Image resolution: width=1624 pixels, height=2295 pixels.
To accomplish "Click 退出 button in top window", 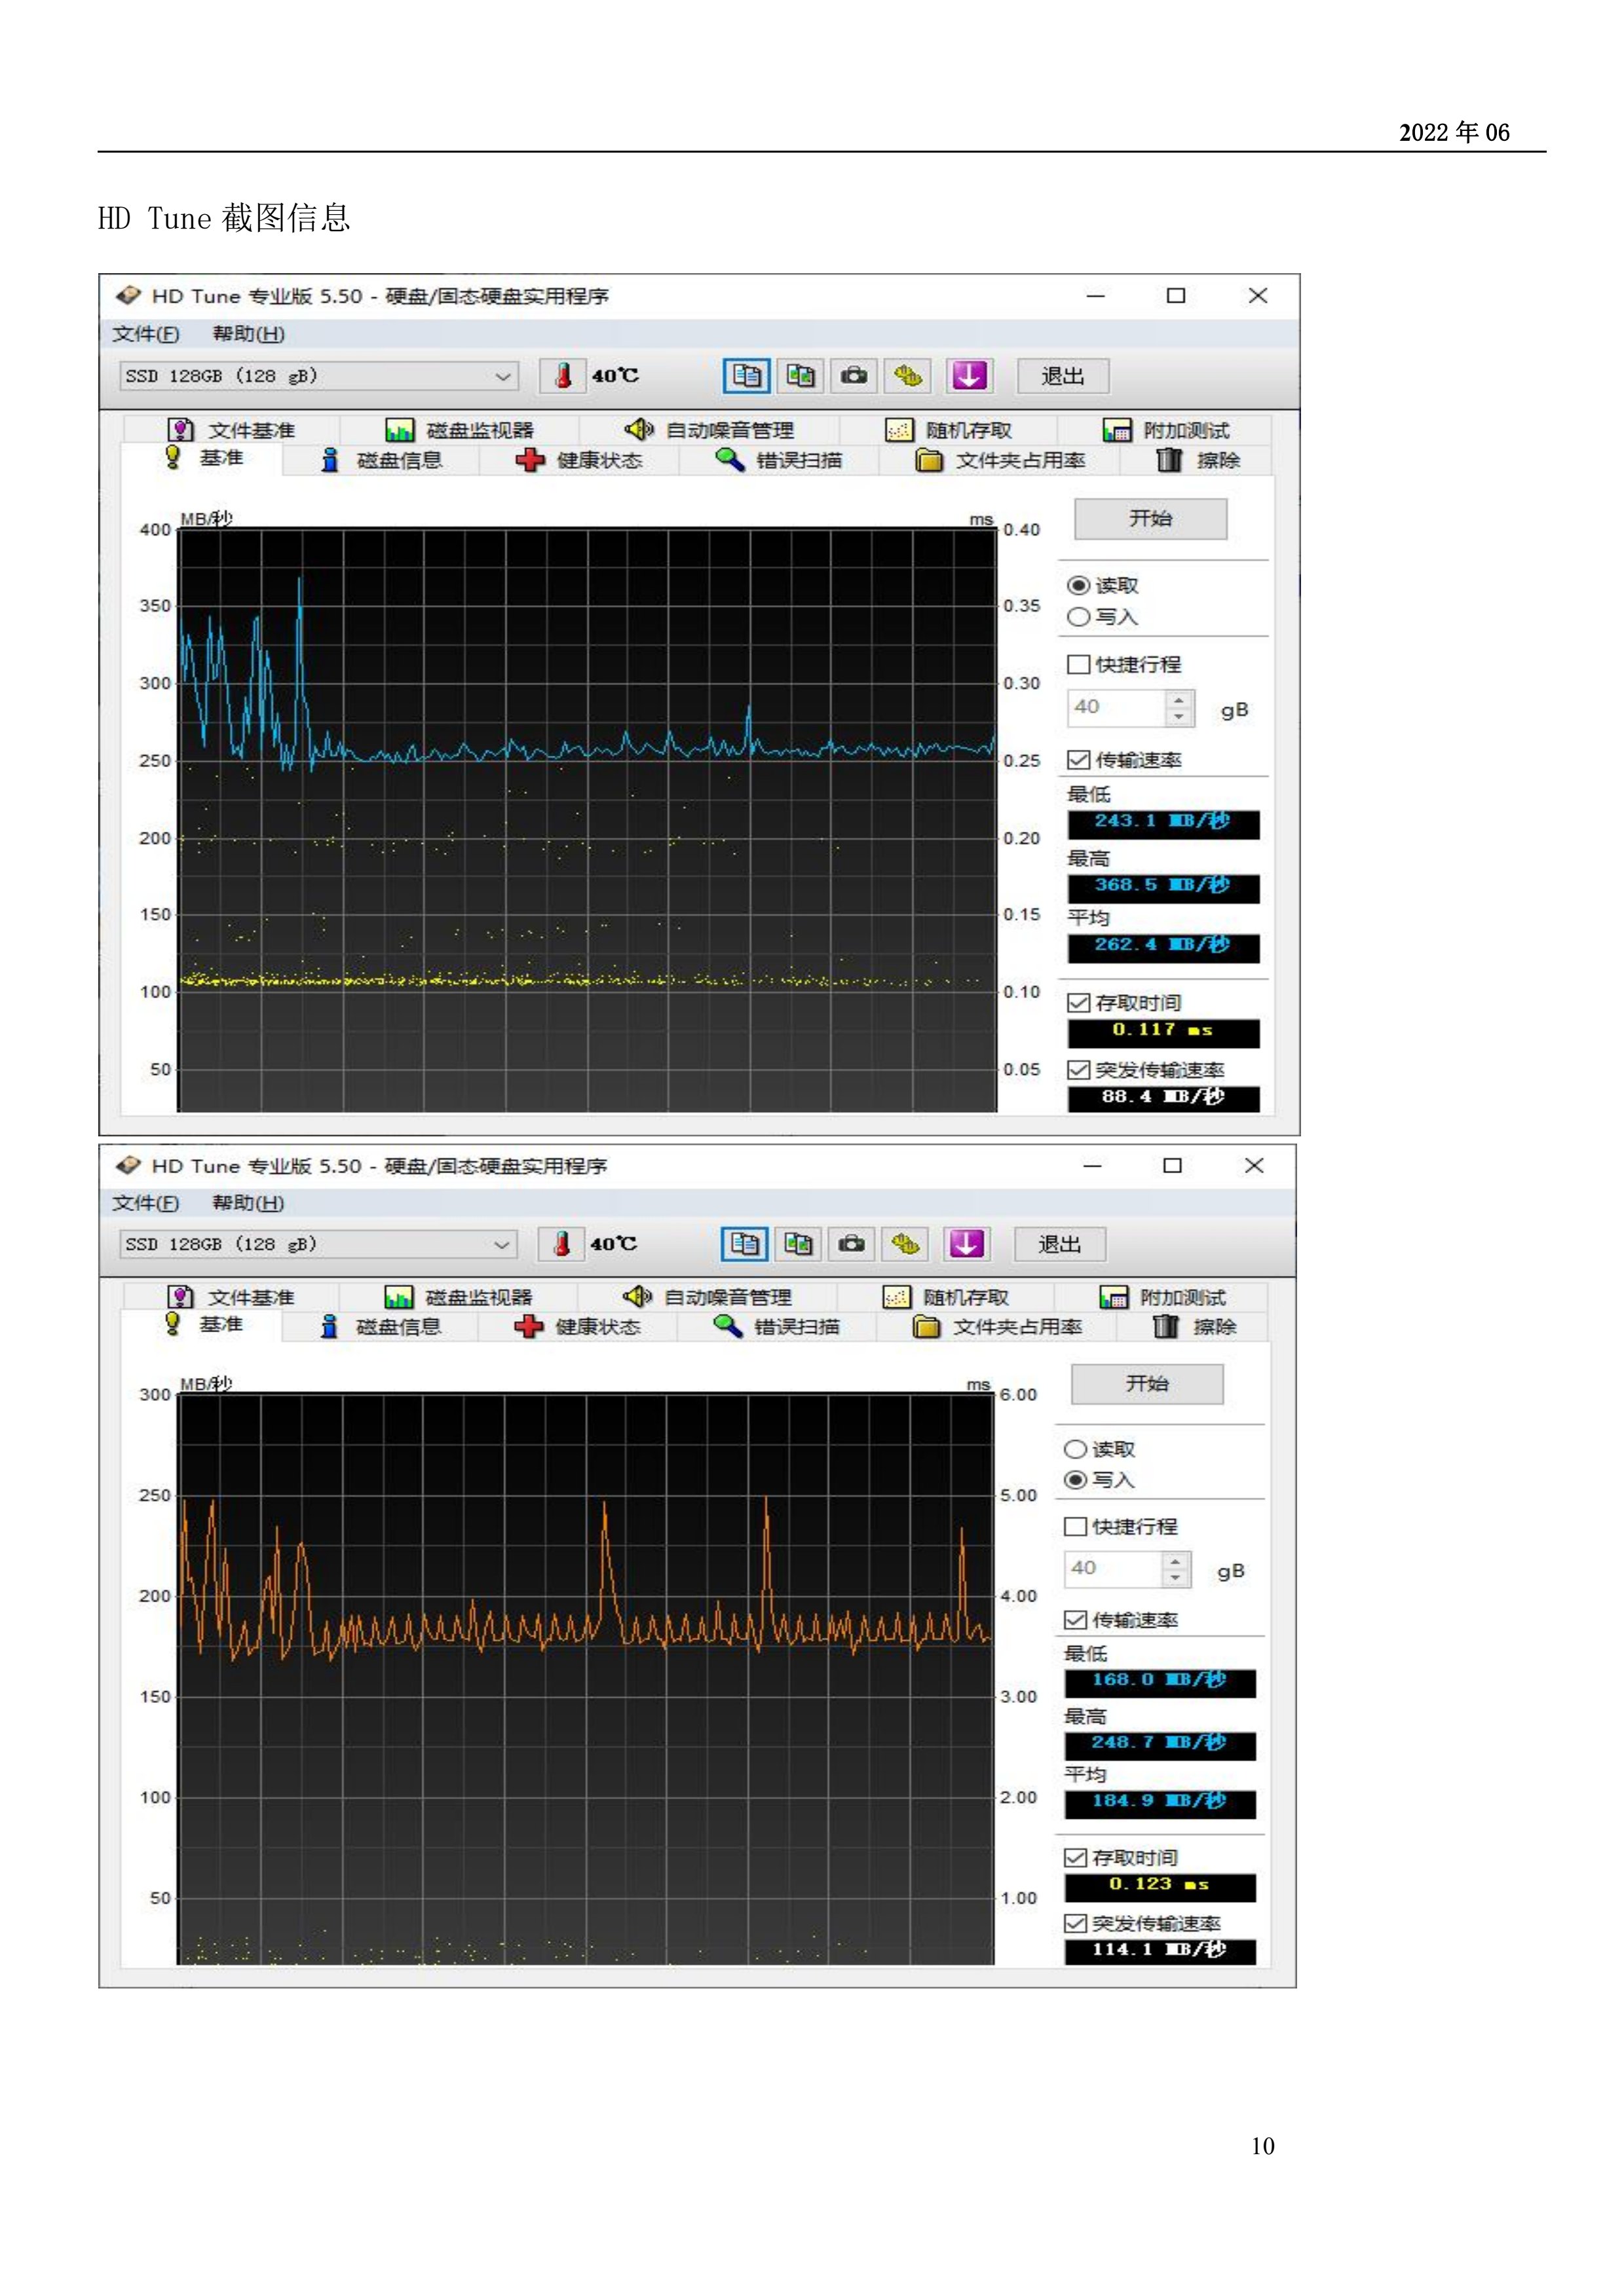I will coord(1062,376).
